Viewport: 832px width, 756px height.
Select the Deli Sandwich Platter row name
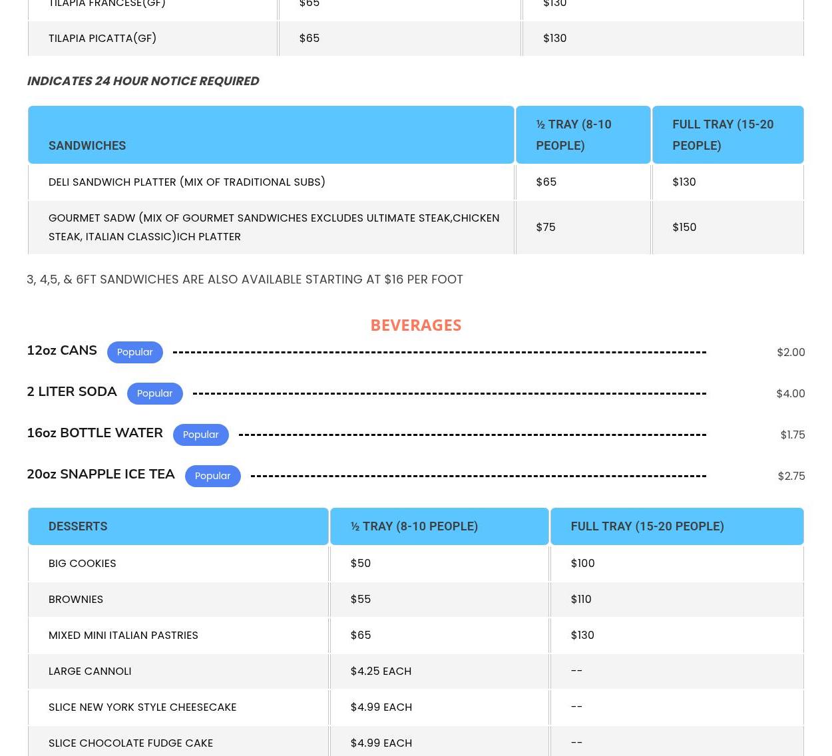tap(186, 182)
